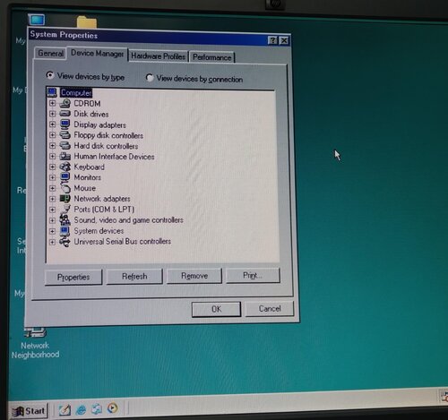Select the 'Keyboard' label
Screen dimensions: 448x420
pos(89,167)
